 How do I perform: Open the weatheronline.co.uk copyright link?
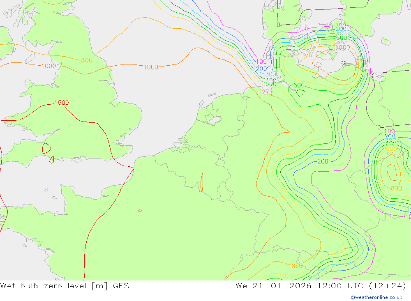tap(376, 297)
